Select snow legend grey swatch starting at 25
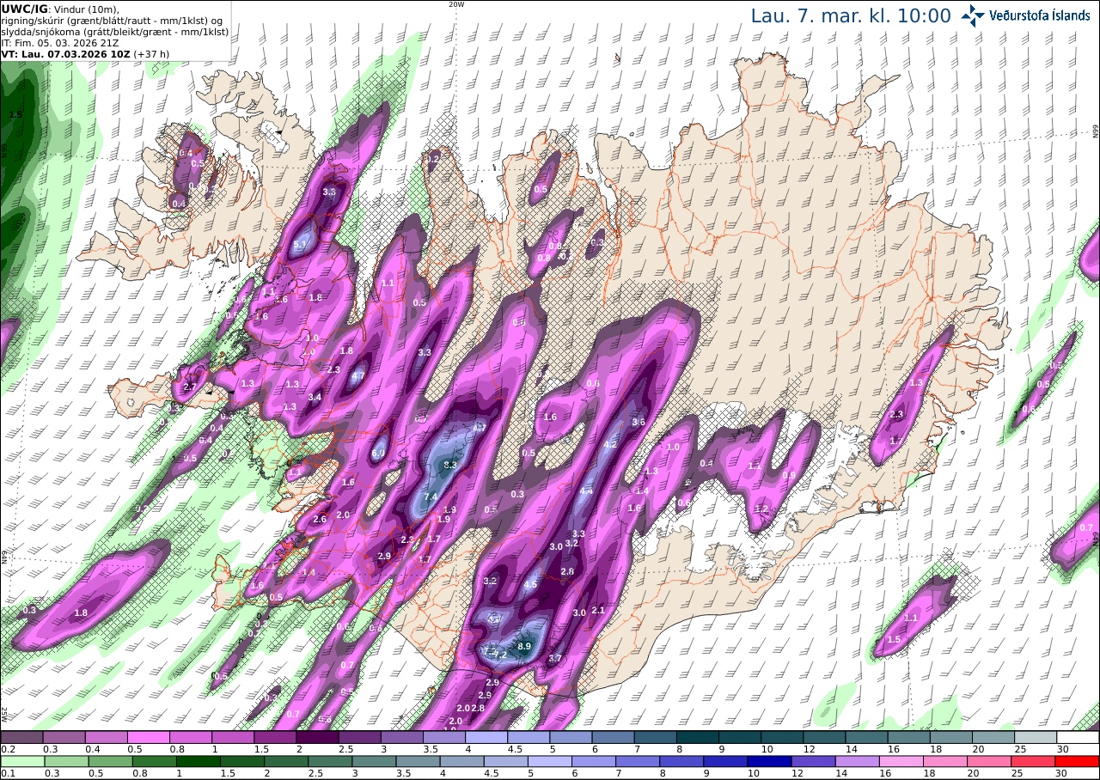The width and height of the screenshot is (1100, 780). click(x=1036, y=737)
